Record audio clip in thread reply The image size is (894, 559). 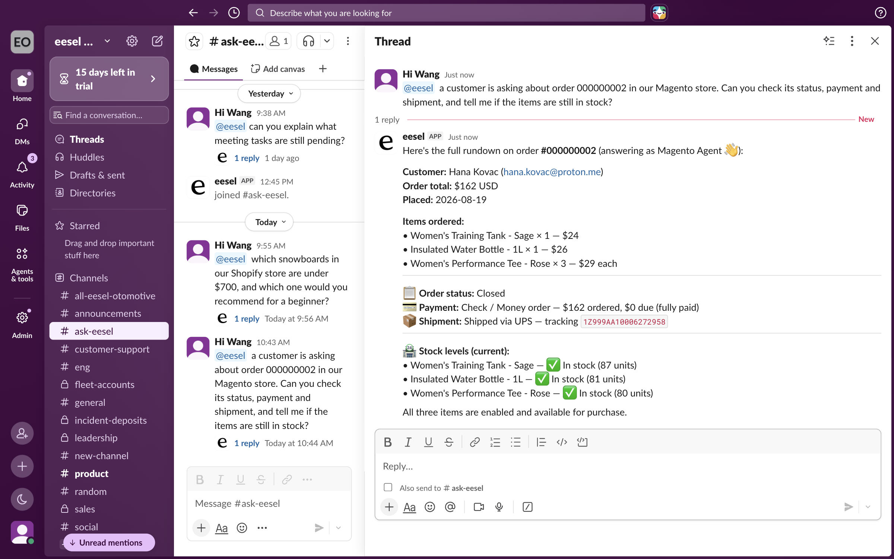499,507
